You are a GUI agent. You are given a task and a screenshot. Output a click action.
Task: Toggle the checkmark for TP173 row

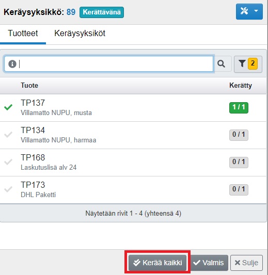[8, 189]
